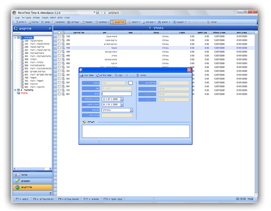Click the smiley icon beside the notes label
Image resolution: width=271 pixels, height=211 pixels.
pos(84,122)
